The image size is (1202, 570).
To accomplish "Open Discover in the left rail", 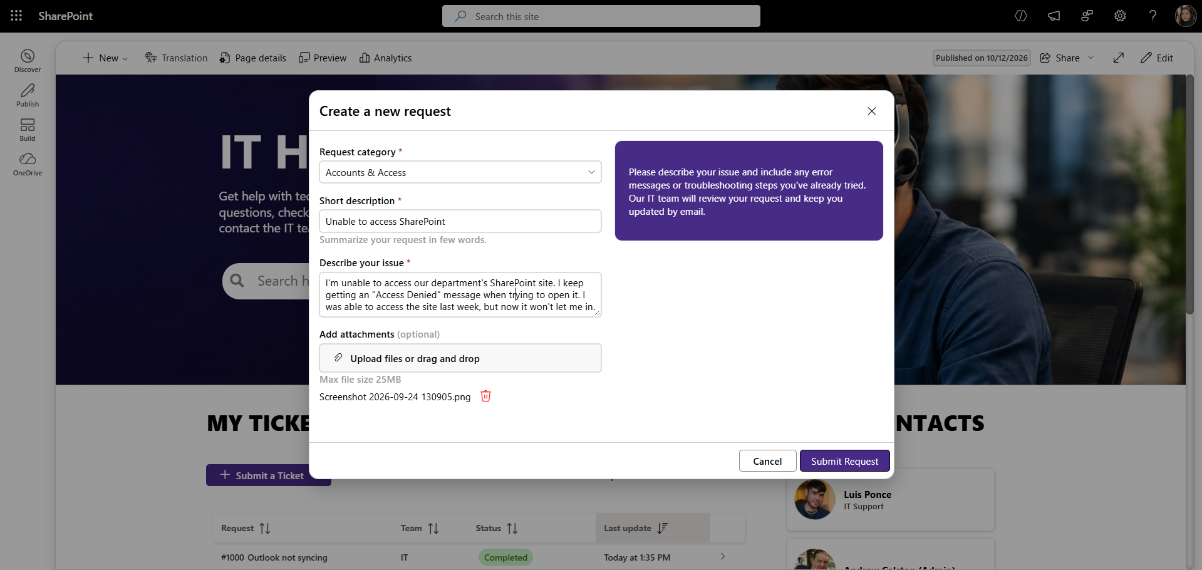I will pos(28,61).
